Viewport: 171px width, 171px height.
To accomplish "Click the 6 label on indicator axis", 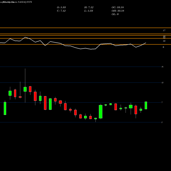I will pos(163,47).
